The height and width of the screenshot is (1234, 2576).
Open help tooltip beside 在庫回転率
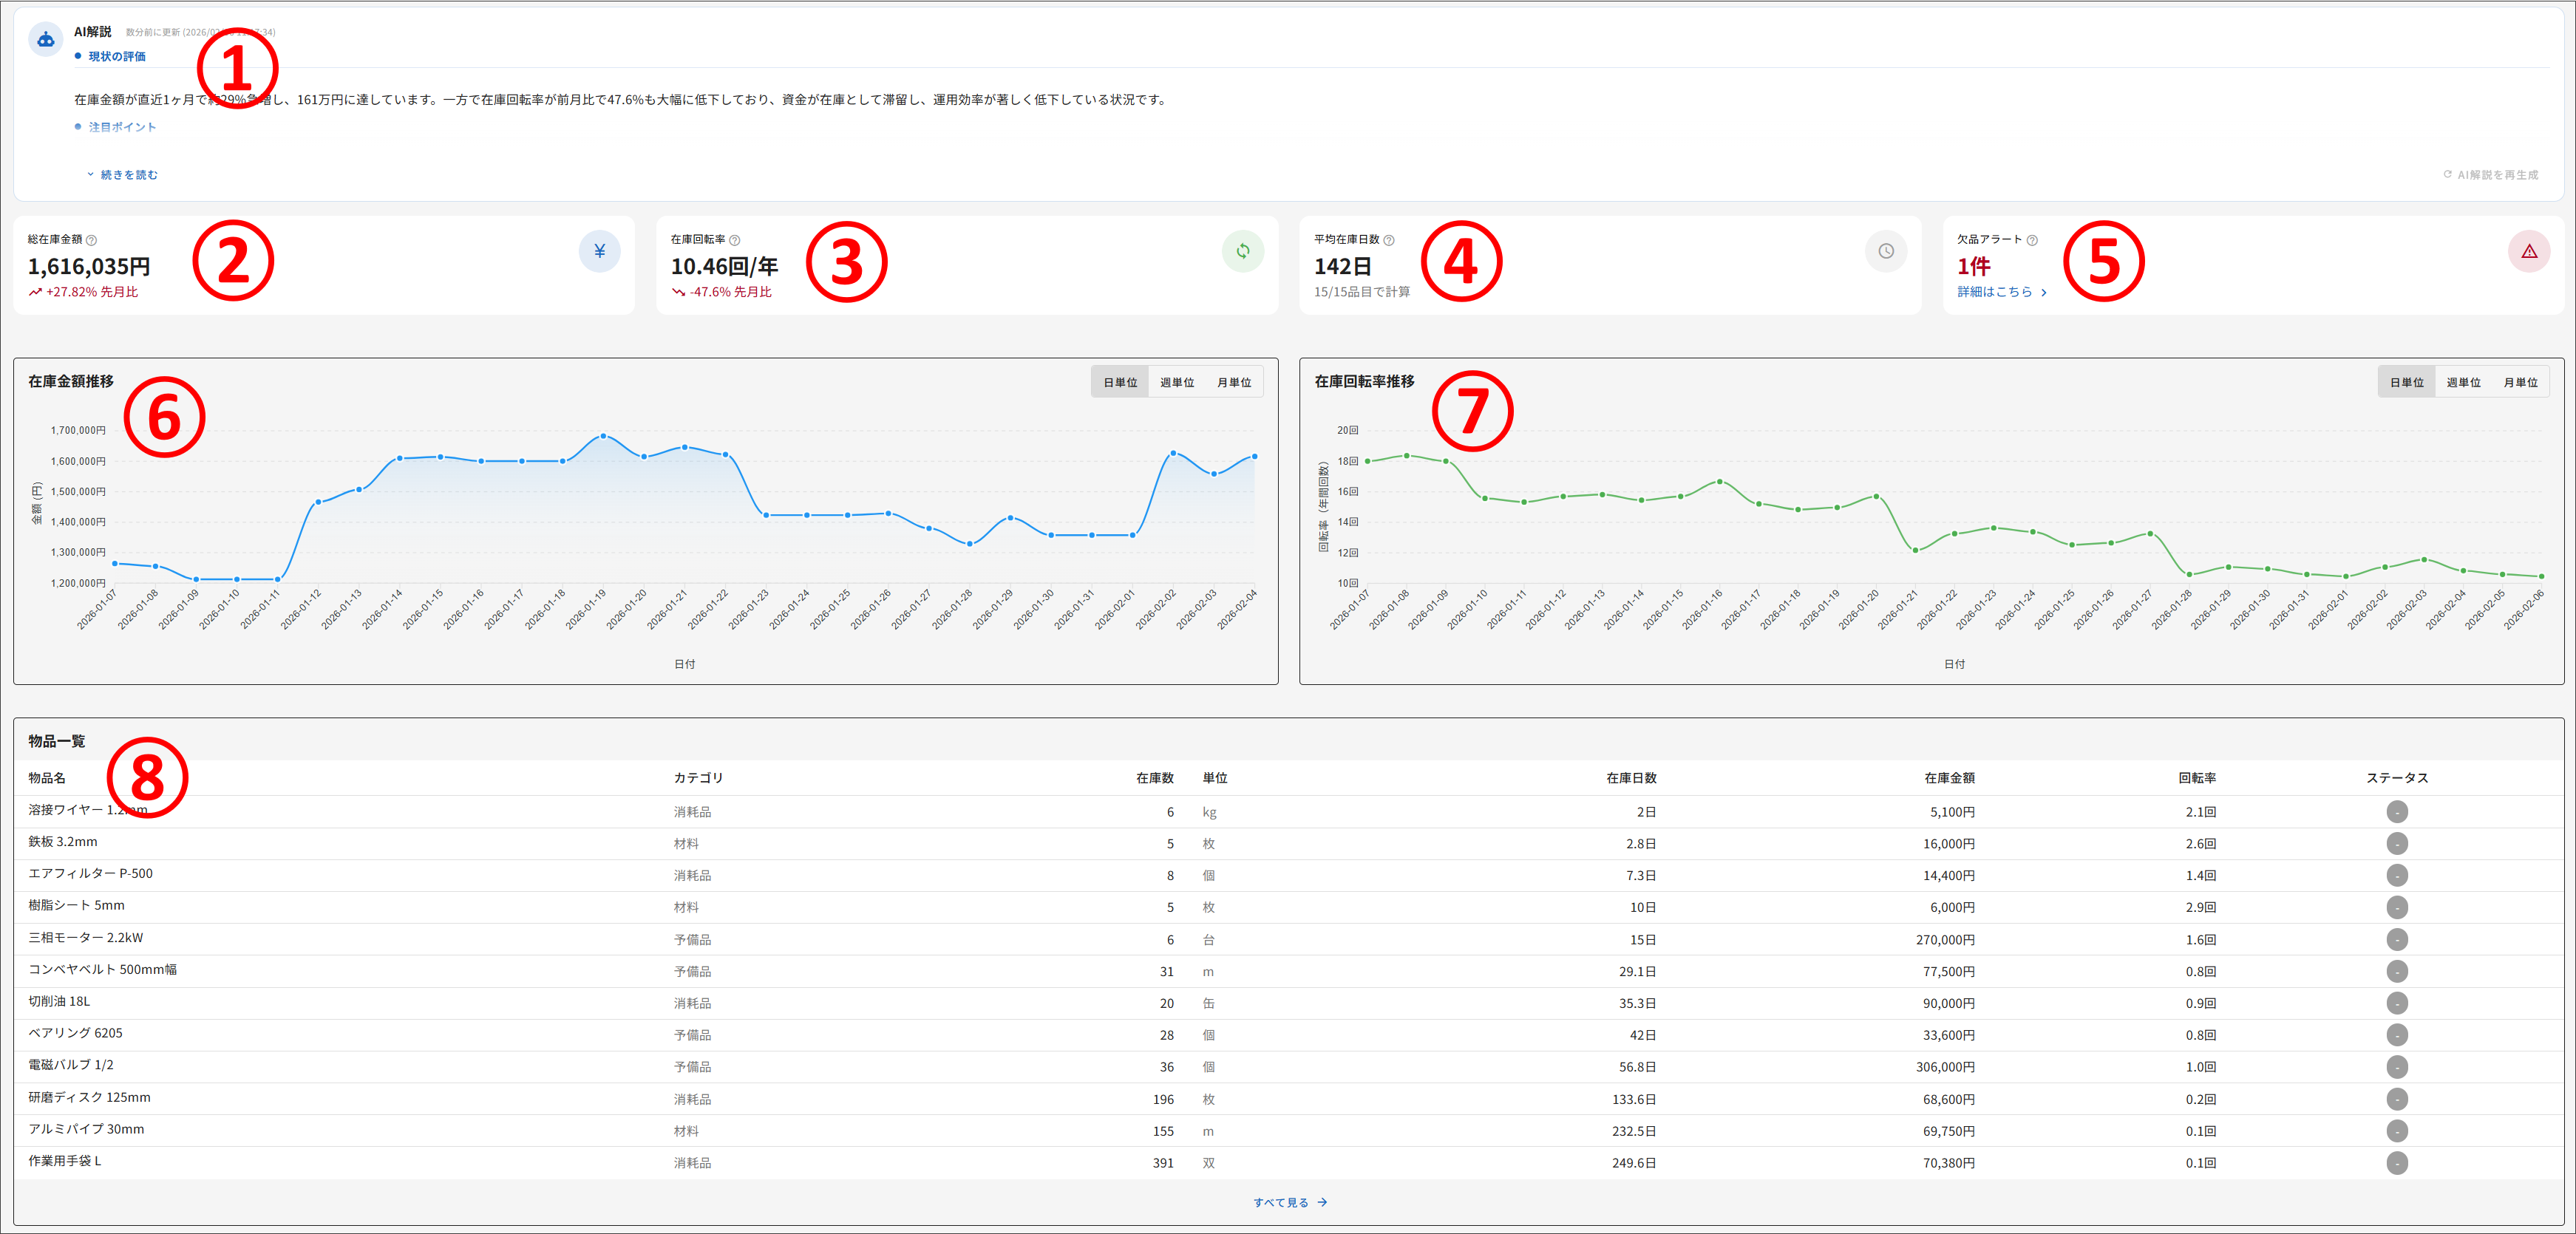tap(735, 240)
